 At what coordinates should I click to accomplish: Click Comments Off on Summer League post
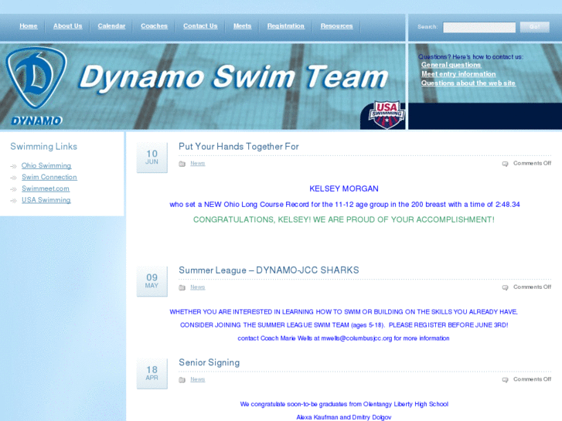pyautogui.click(x=533, y=287)
